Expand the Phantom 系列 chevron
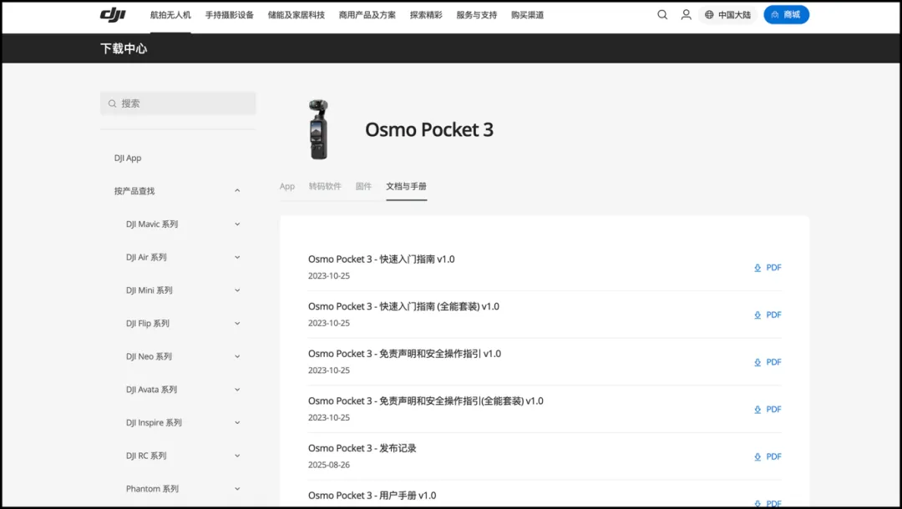 click(237, 489)
